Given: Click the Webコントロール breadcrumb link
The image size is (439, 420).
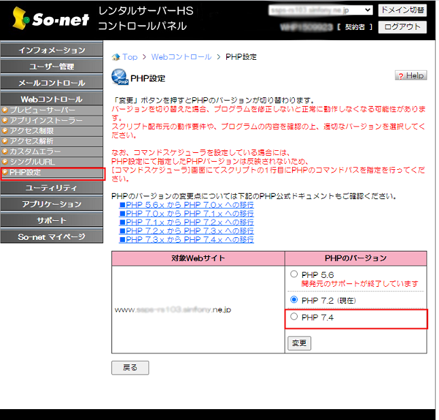Looking at the screenshot, I should (181, 57).
